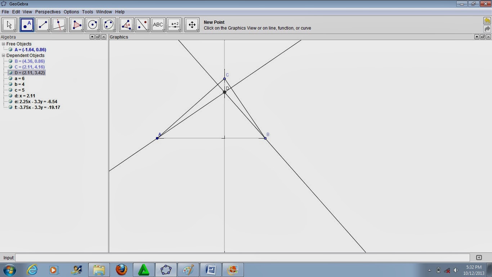Collapse the Dependent Objects group

(x=4, y=55)
